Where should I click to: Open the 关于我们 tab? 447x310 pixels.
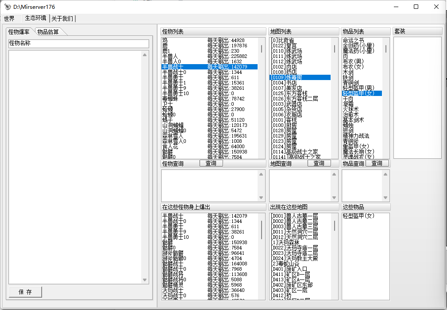(62, 19)
